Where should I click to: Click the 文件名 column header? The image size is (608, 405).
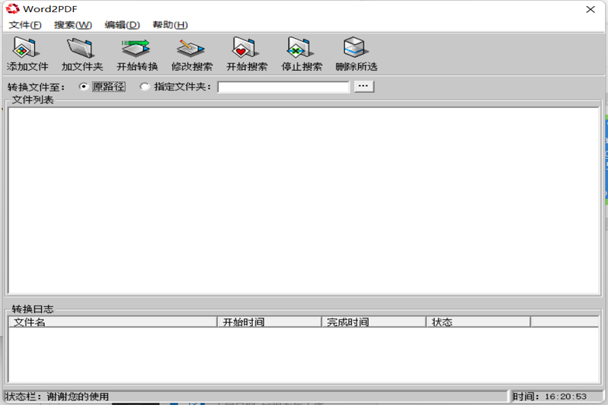click(112, 322)
